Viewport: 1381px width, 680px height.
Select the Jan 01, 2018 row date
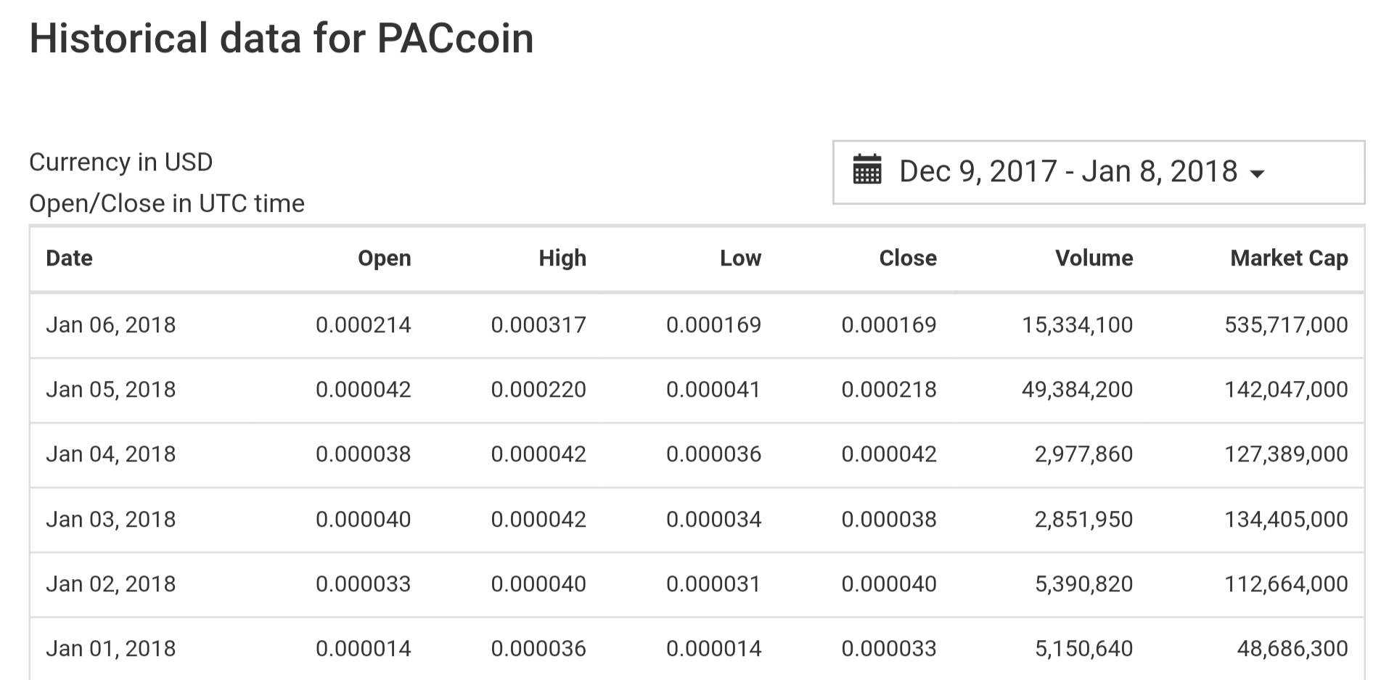(110, 649)
